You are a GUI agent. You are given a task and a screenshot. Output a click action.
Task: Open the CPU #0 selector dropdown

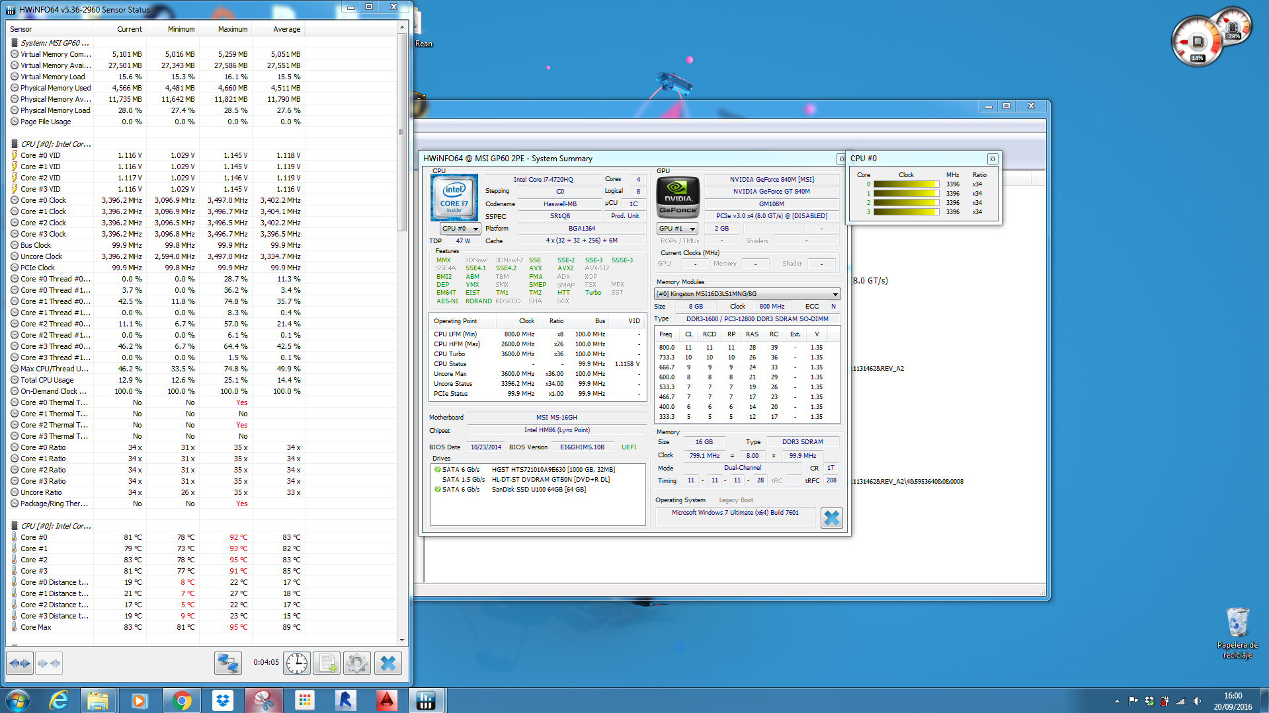[460, 229]
